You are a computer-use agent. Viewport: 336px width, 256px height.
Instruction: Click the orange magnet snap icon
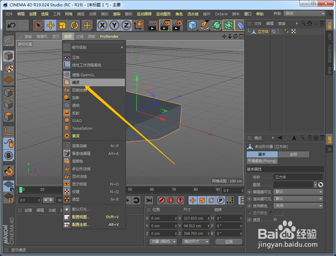(x=9, y=171)
